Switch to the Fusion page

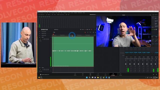98,74
